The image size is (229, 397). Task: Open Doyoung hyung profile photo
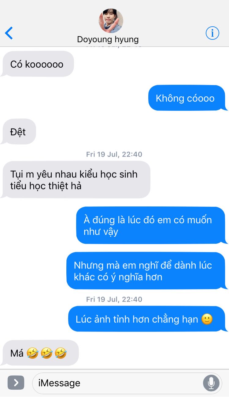(x=111, y=21)
